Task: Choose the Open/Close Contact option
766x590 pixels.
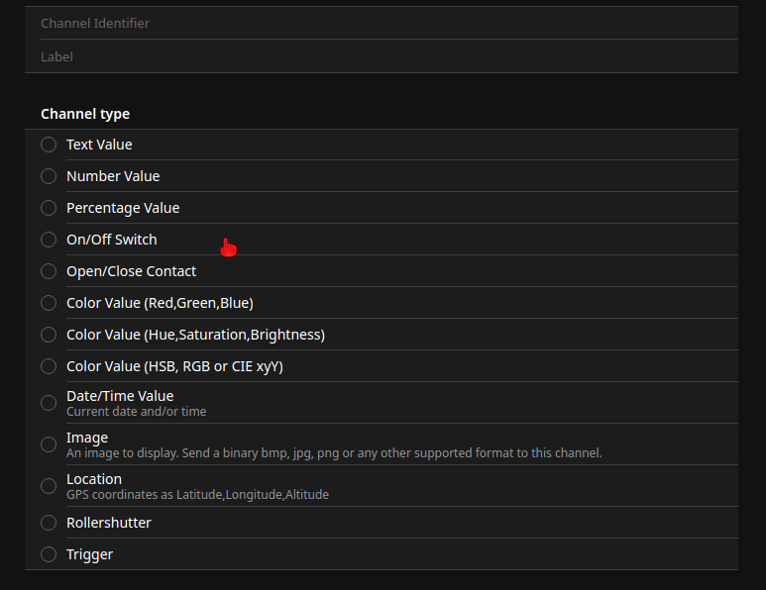Action: point(49,271)
